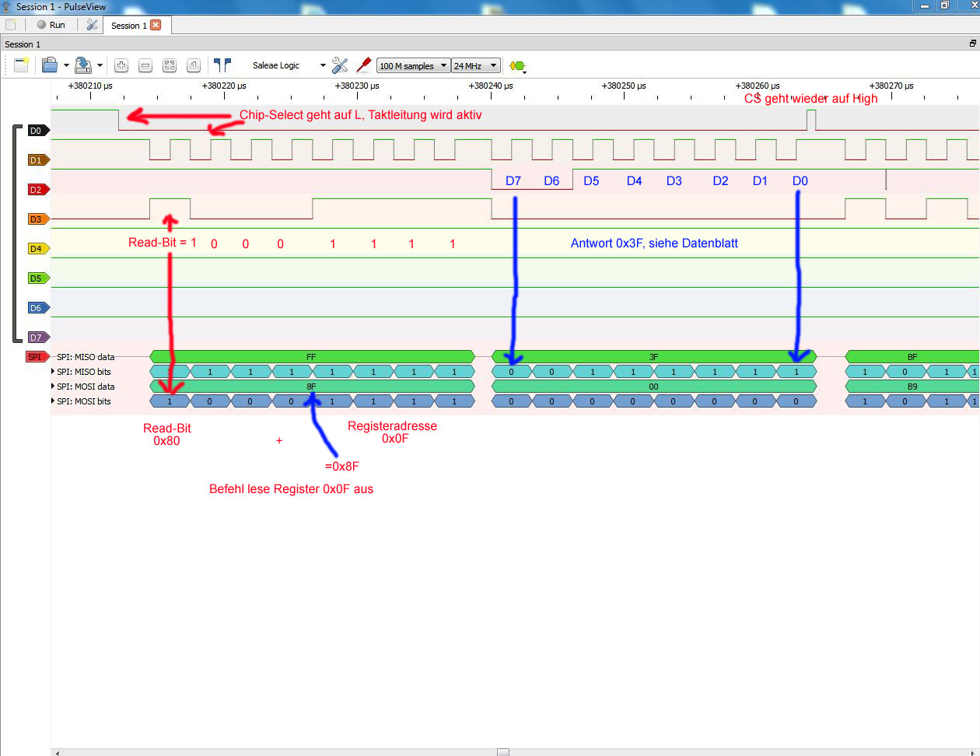
Task: Expand the SPI: MOSI data row
Action: point(53,387)
